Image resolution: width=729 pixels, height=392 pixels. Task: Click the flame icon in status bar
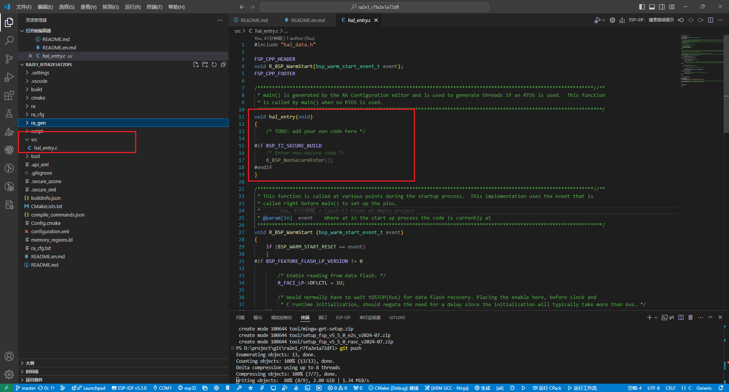click(x=296, y=388)
